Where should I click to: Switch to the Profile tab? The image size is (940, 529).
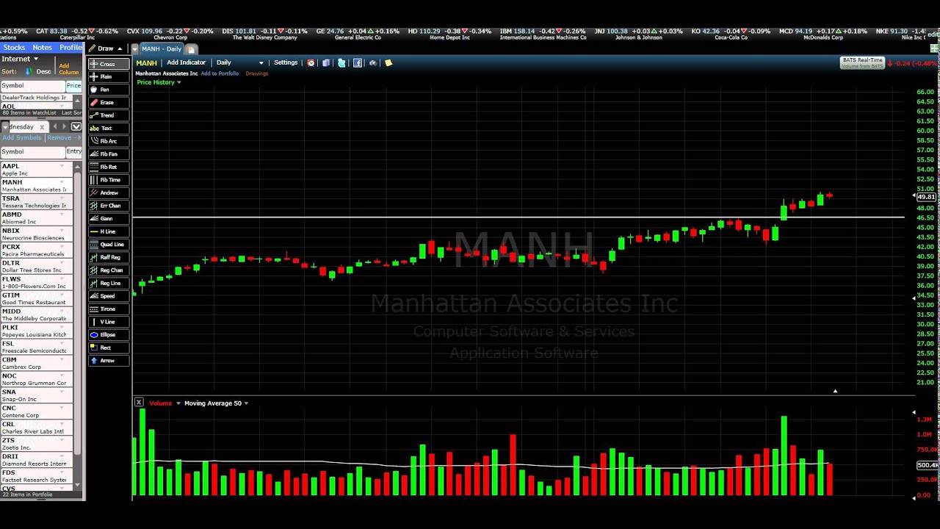pos(70,47)
